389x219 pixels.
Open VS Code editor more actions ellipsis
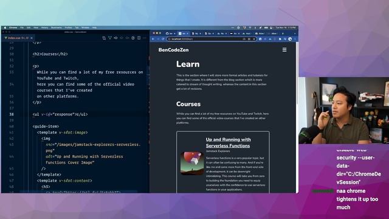click(145, 38)
